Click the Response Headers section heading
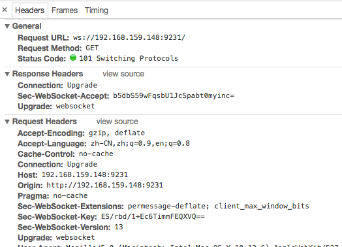This screenshot has height=247, width=342. 48,74
